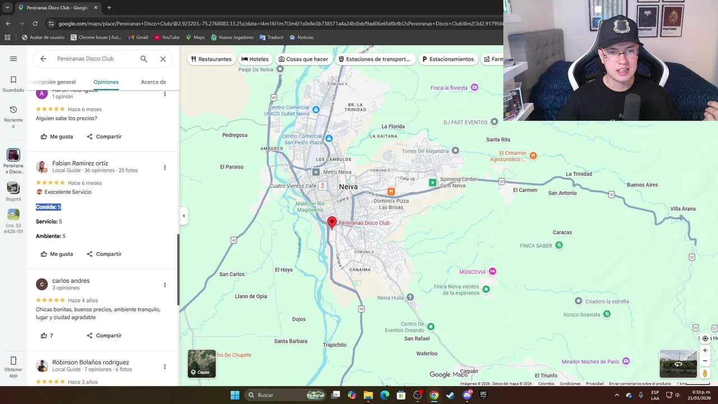Open the Traducir bookmark
718x404 pixels.
(x=271, y=38)
